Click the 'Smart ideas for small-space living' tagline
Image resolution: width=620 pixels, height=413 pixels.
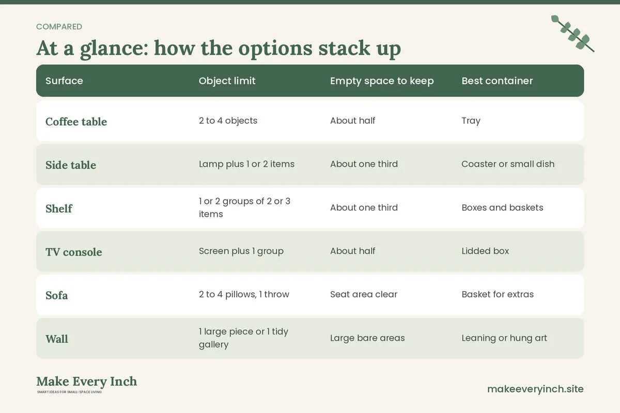tap(69, 392)
